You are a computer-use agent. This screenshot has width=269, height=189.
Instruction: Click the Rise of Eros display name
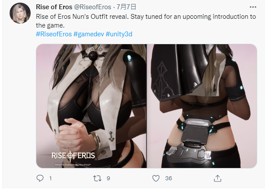54,7
